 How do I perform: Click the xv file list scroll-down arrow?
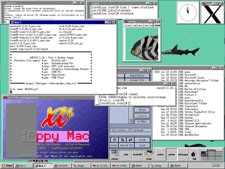coord(131,122)
